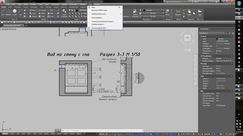The height and width of the screenshot is (136, 243).
Task: Activate the Mirror command
Action: tap(42, 14)
